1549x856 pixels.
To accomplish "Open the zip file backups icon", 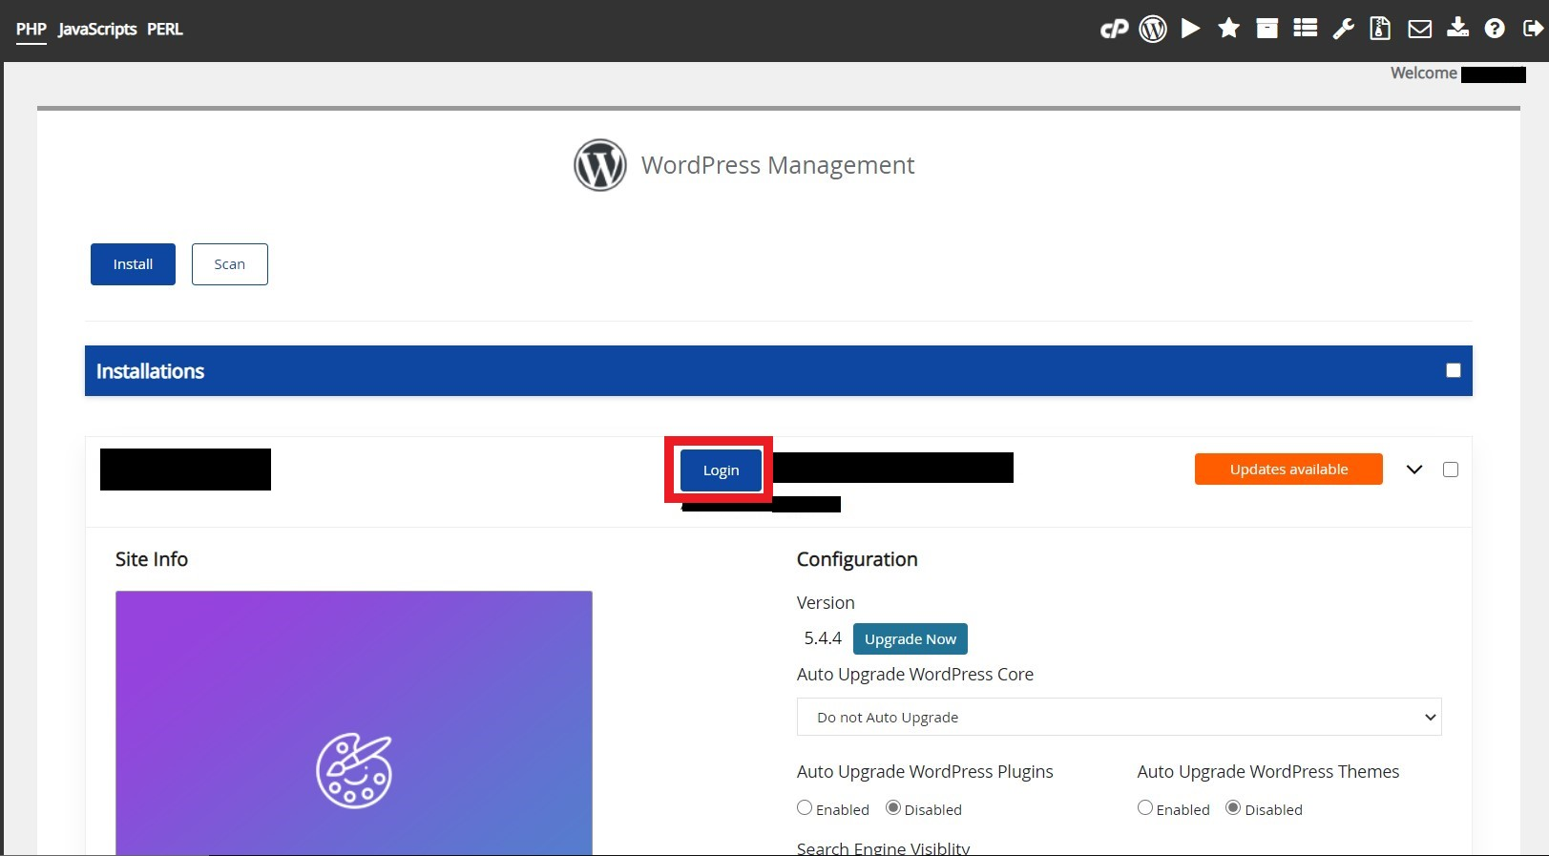I will click(x=1380, y=29).
